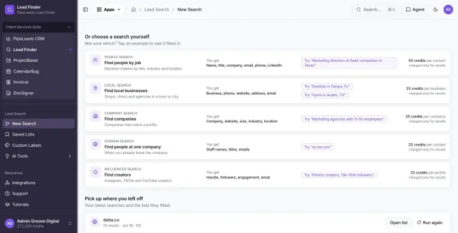Try "Fitness creators, 10k-100k followers" example
458x233 pixels.
tap(339, 175)
